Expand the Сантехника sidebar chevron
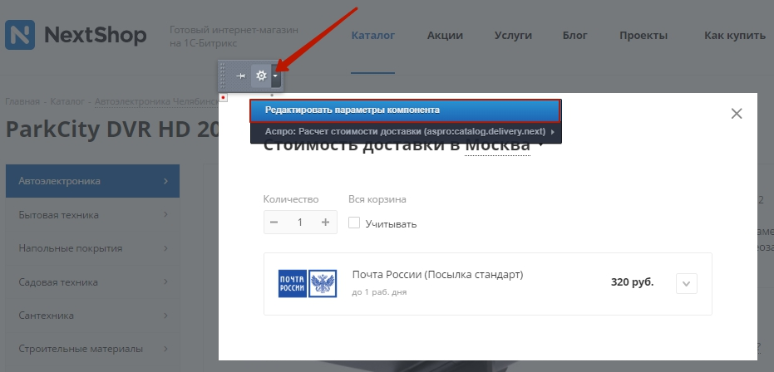The image size is (774, 372). pos(165,316)
